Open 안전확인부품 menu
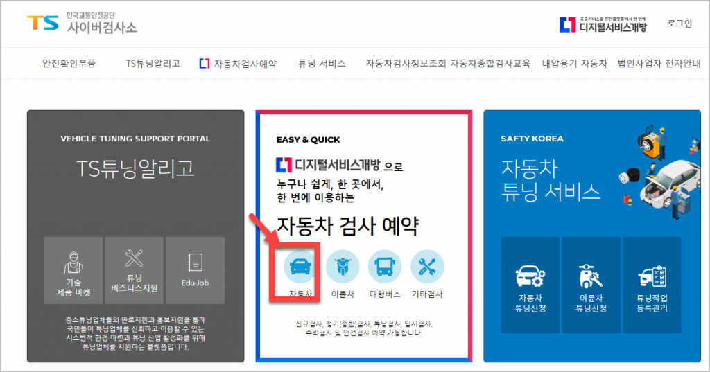 pyautogui.click(x=69, y=63)
